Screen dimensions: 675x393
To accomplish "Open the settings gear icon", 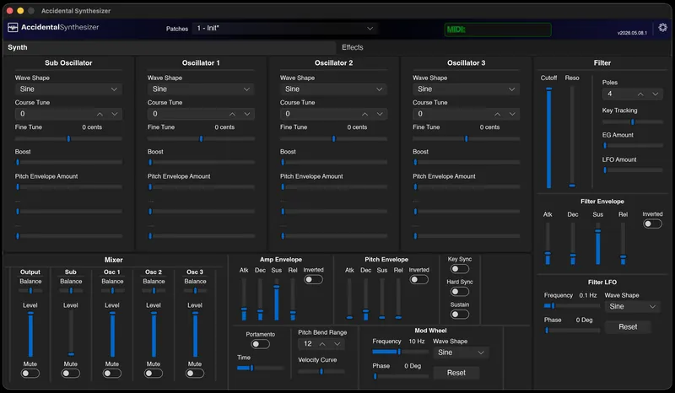I will (x=662, y=28).
